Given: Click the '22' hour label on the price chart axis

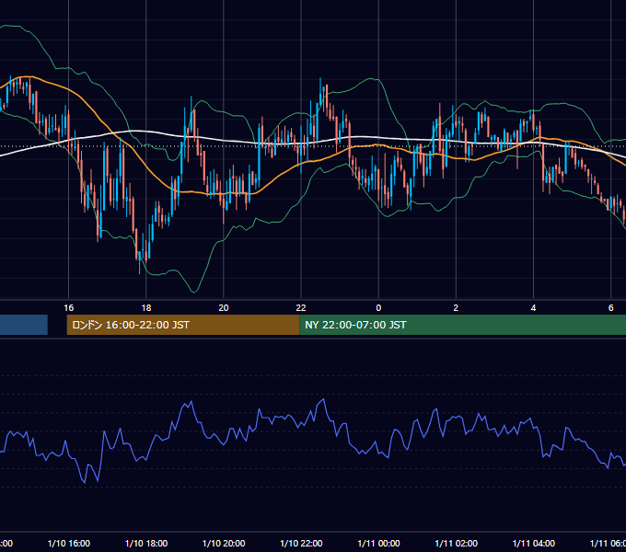Looking at the screenshot, I should 301,307.
